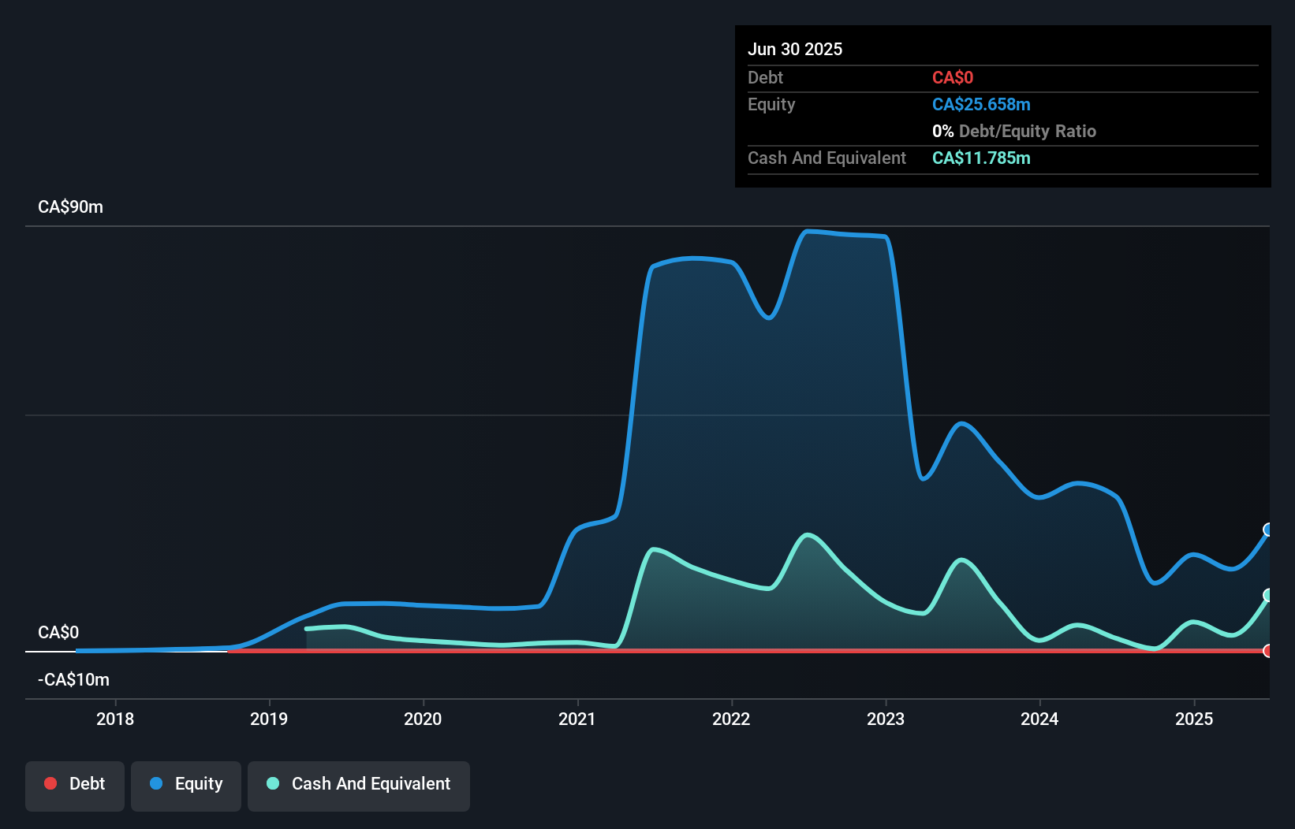Click the CA$11.785m cash value link
The height and width of the screenshot is (829, 1295).
(x=980, y=158)
